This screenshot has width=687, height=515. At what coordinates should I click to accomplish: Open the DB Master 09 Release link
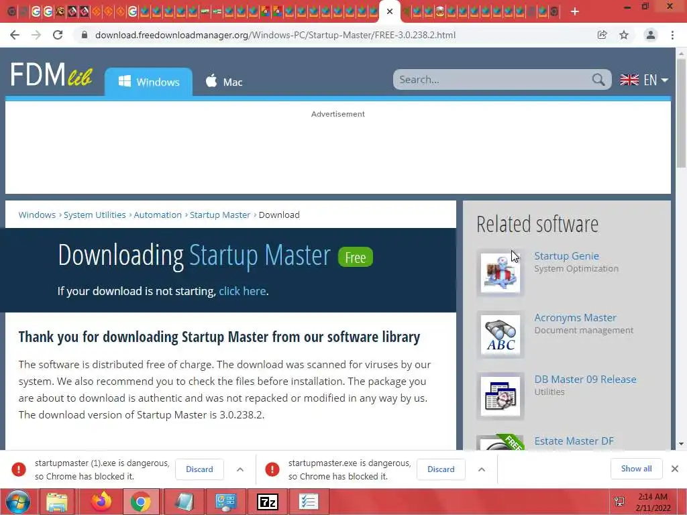click(x=585, y=380)
